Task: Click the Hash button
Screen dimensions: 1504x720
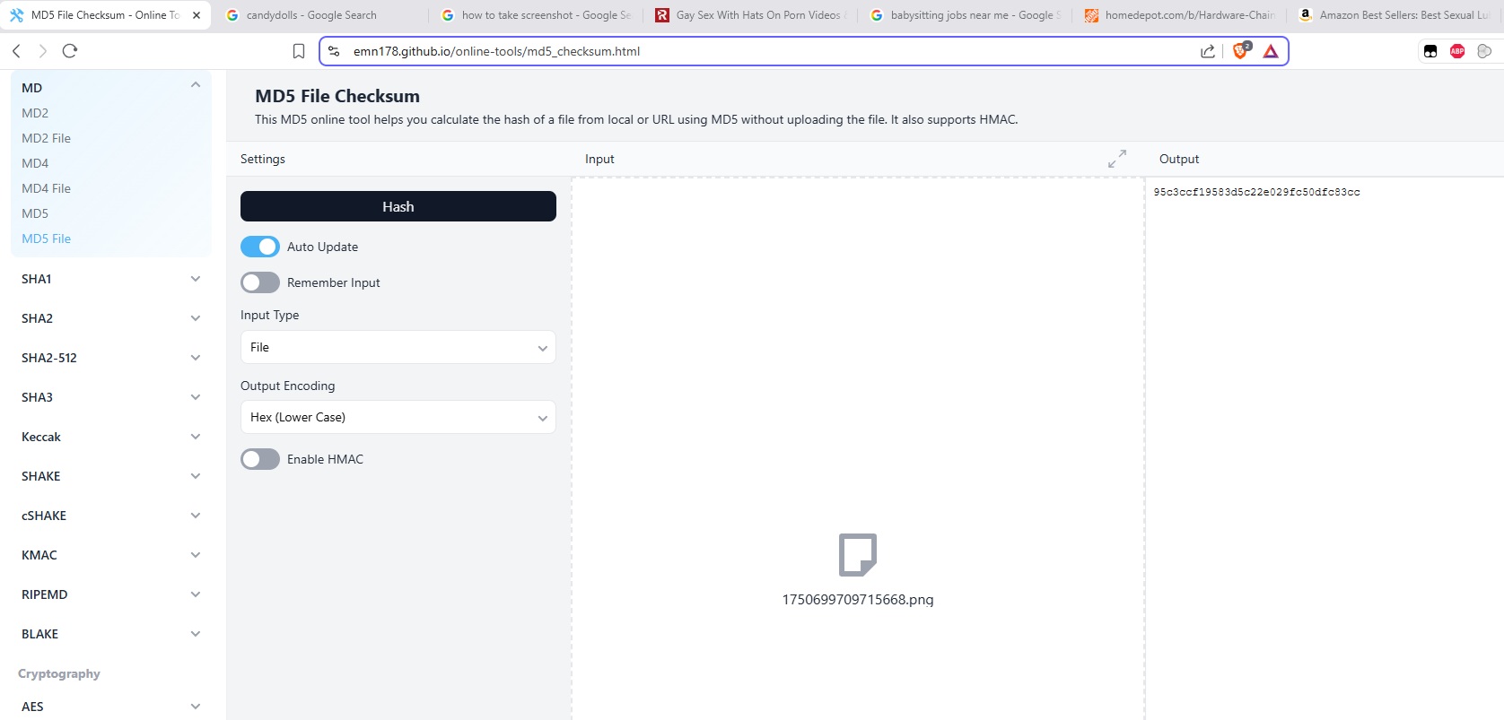Action: coord(398,206)
